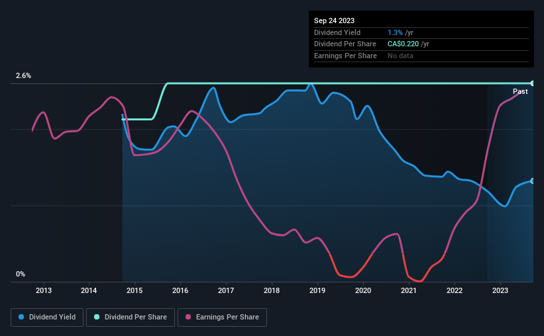Click the 2014 x-axis label
This screenshot has height=336, width=544.
89,290
